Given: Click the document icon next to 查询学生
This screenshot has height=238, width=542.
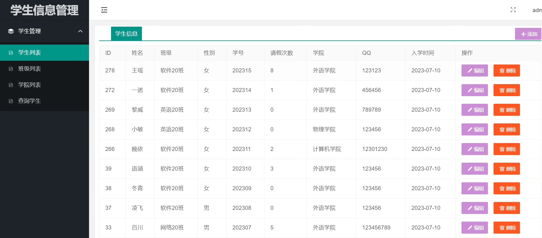Looking at the screenshot, I should [x=11, y=101].
